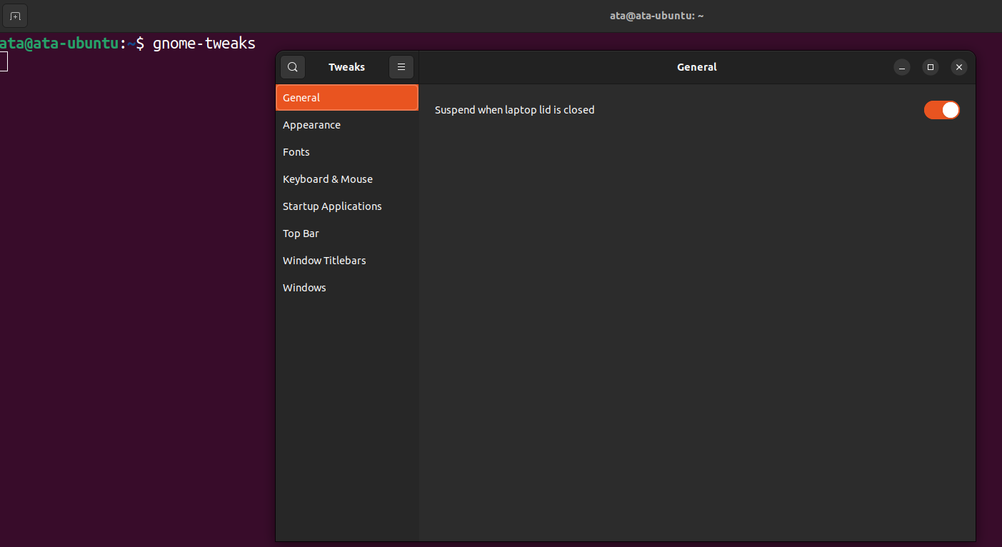Select the General category
This screenshot has width=1002, height=547.
(x=347, y=98)
